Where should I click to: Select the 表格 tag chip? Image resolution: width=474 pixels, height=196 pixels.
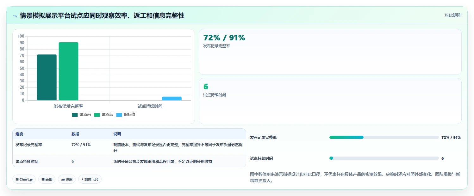[47, 179]
